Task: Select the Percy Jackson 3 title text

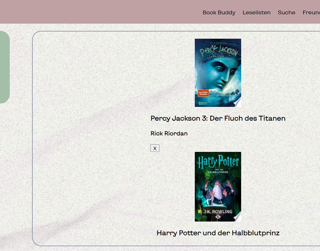Action: (218, 118)
